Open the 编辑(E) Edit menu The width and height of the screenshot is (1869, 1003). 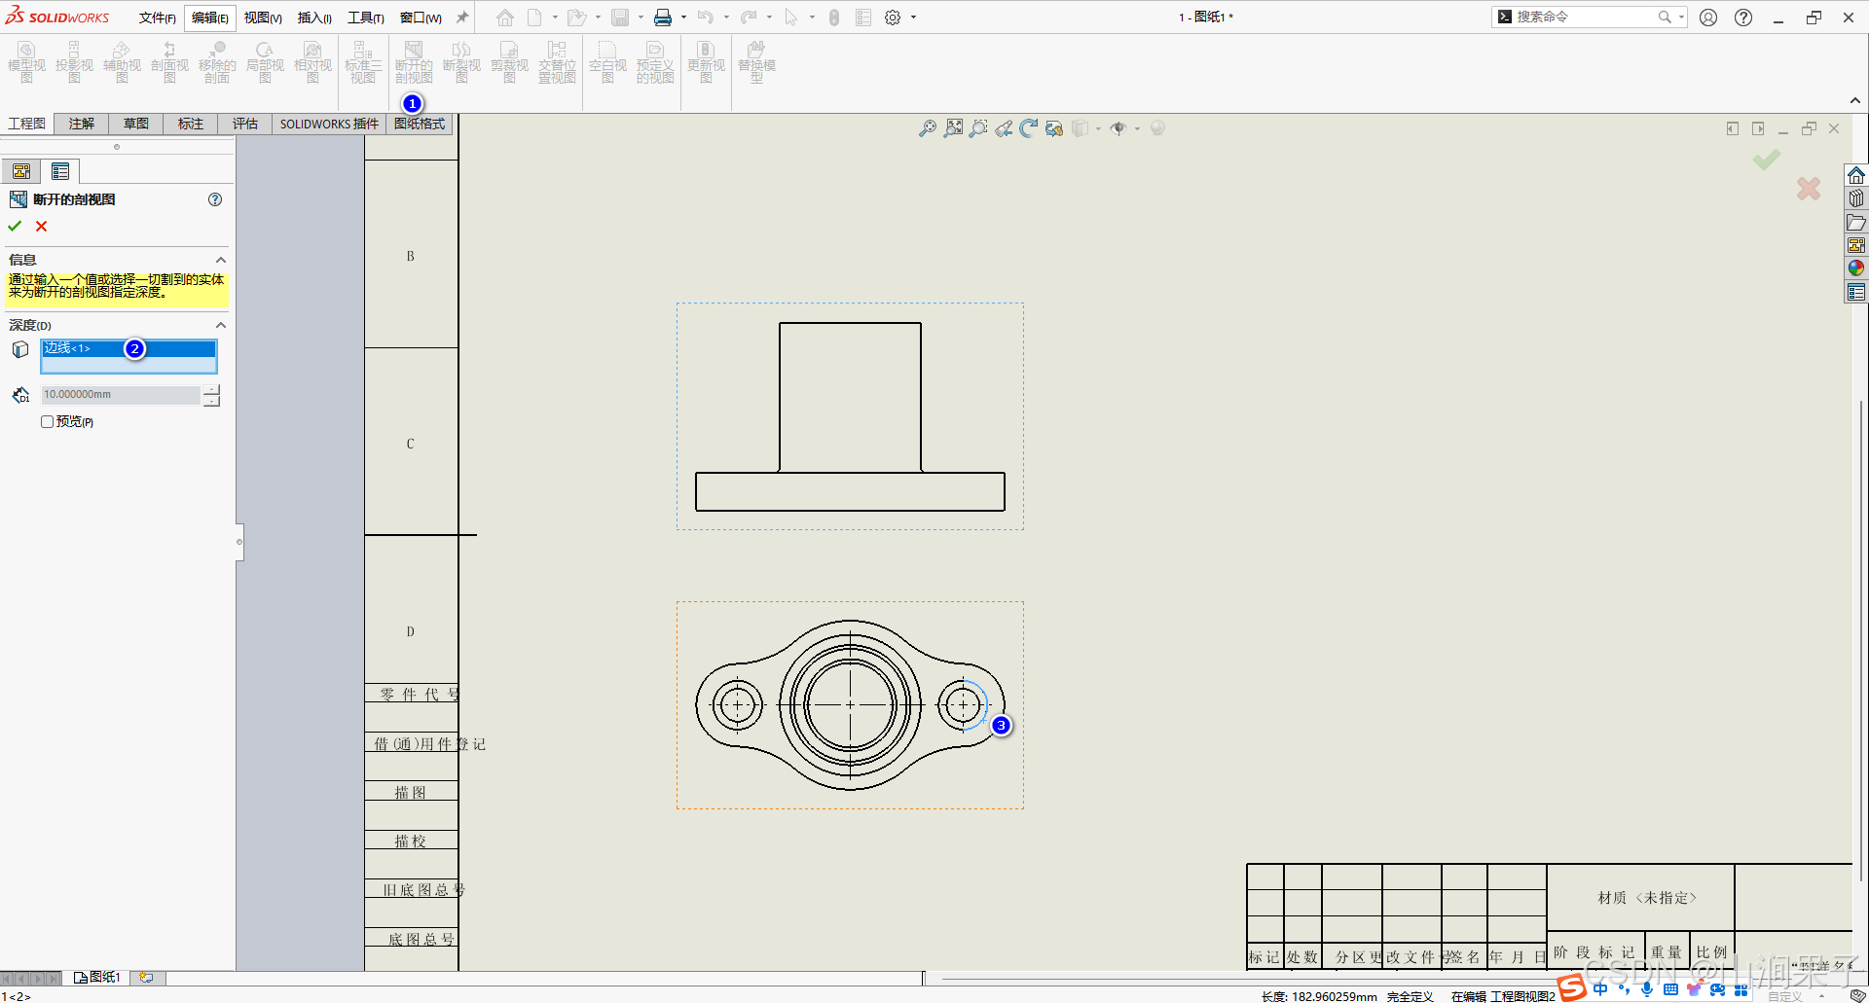pyautogui.click(x=209, y=18)
